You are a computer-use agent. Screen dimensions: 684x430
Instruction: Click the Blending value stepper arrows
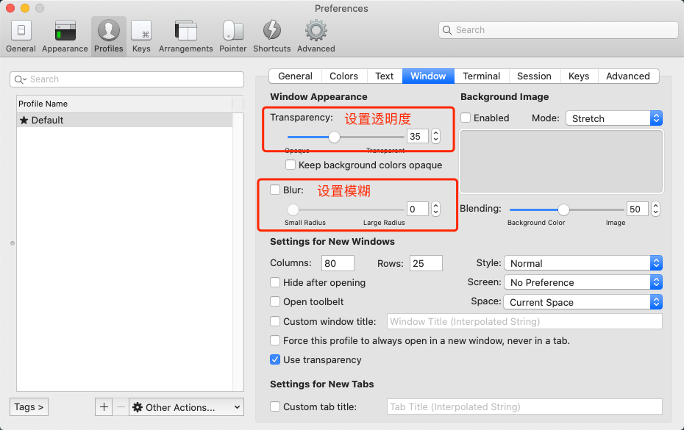[x=655, y=209]
